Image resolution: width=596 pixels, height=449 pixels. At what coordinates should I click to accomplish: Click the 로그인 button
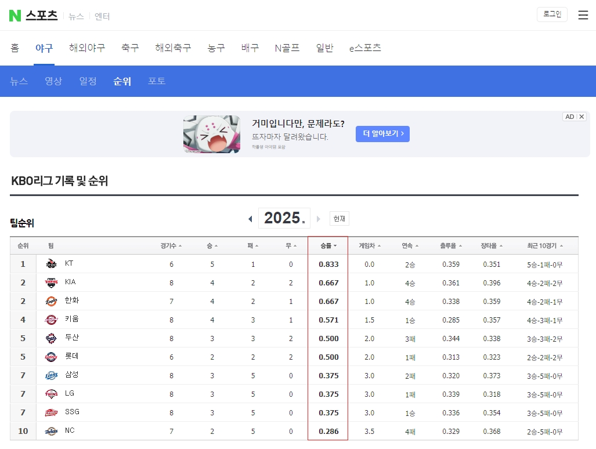point(552,15)
